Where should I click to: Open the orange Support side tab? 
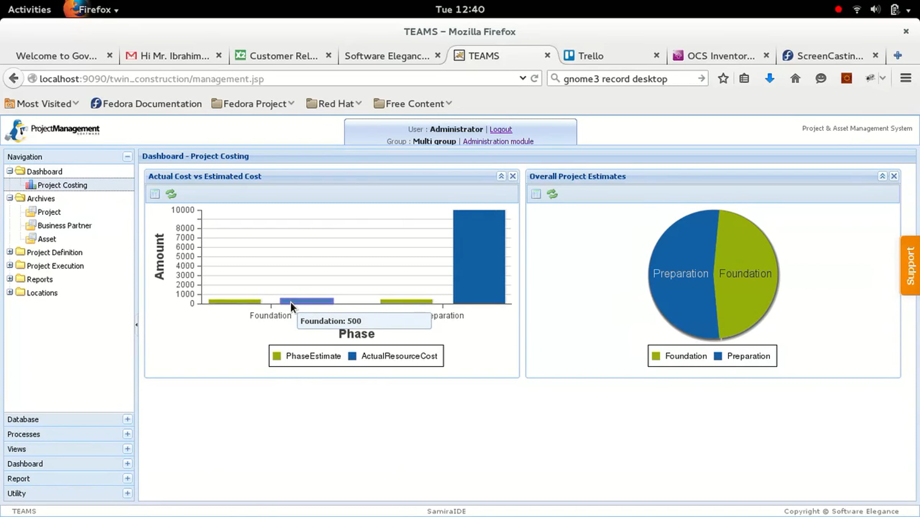[x=910, y=265]
